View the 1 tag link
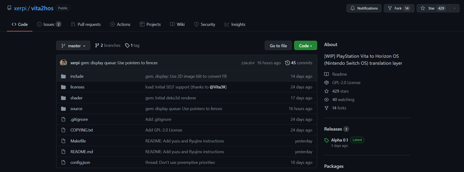This screenshot has width=464, height=172. pos(132,45)
